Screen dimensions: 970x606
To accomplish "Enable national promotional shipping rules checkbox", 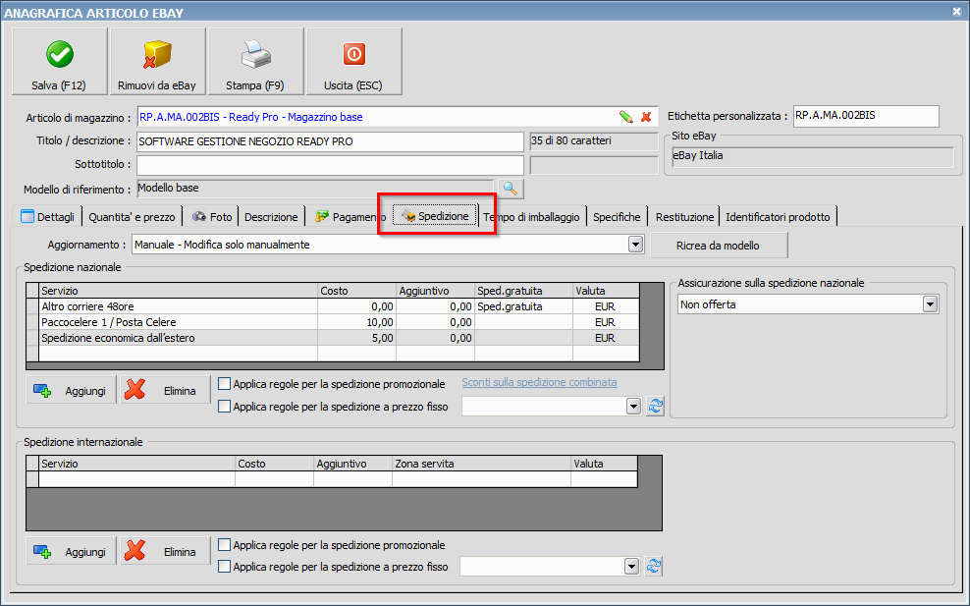I will [225, 384].
